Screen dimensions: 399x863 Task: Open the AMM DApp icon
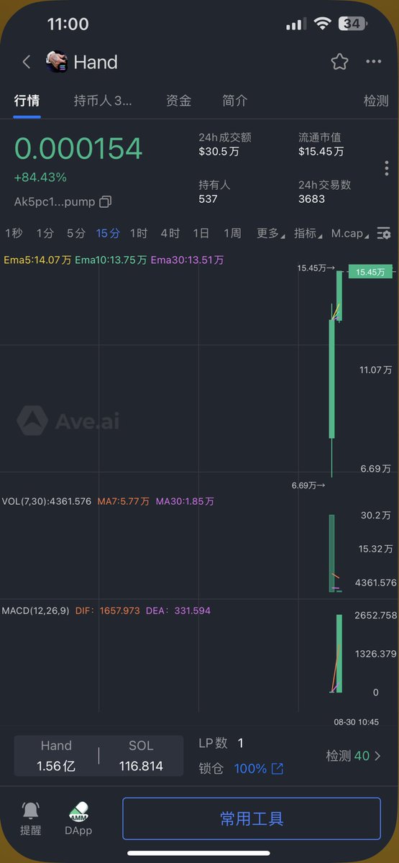tap(78, 812)
